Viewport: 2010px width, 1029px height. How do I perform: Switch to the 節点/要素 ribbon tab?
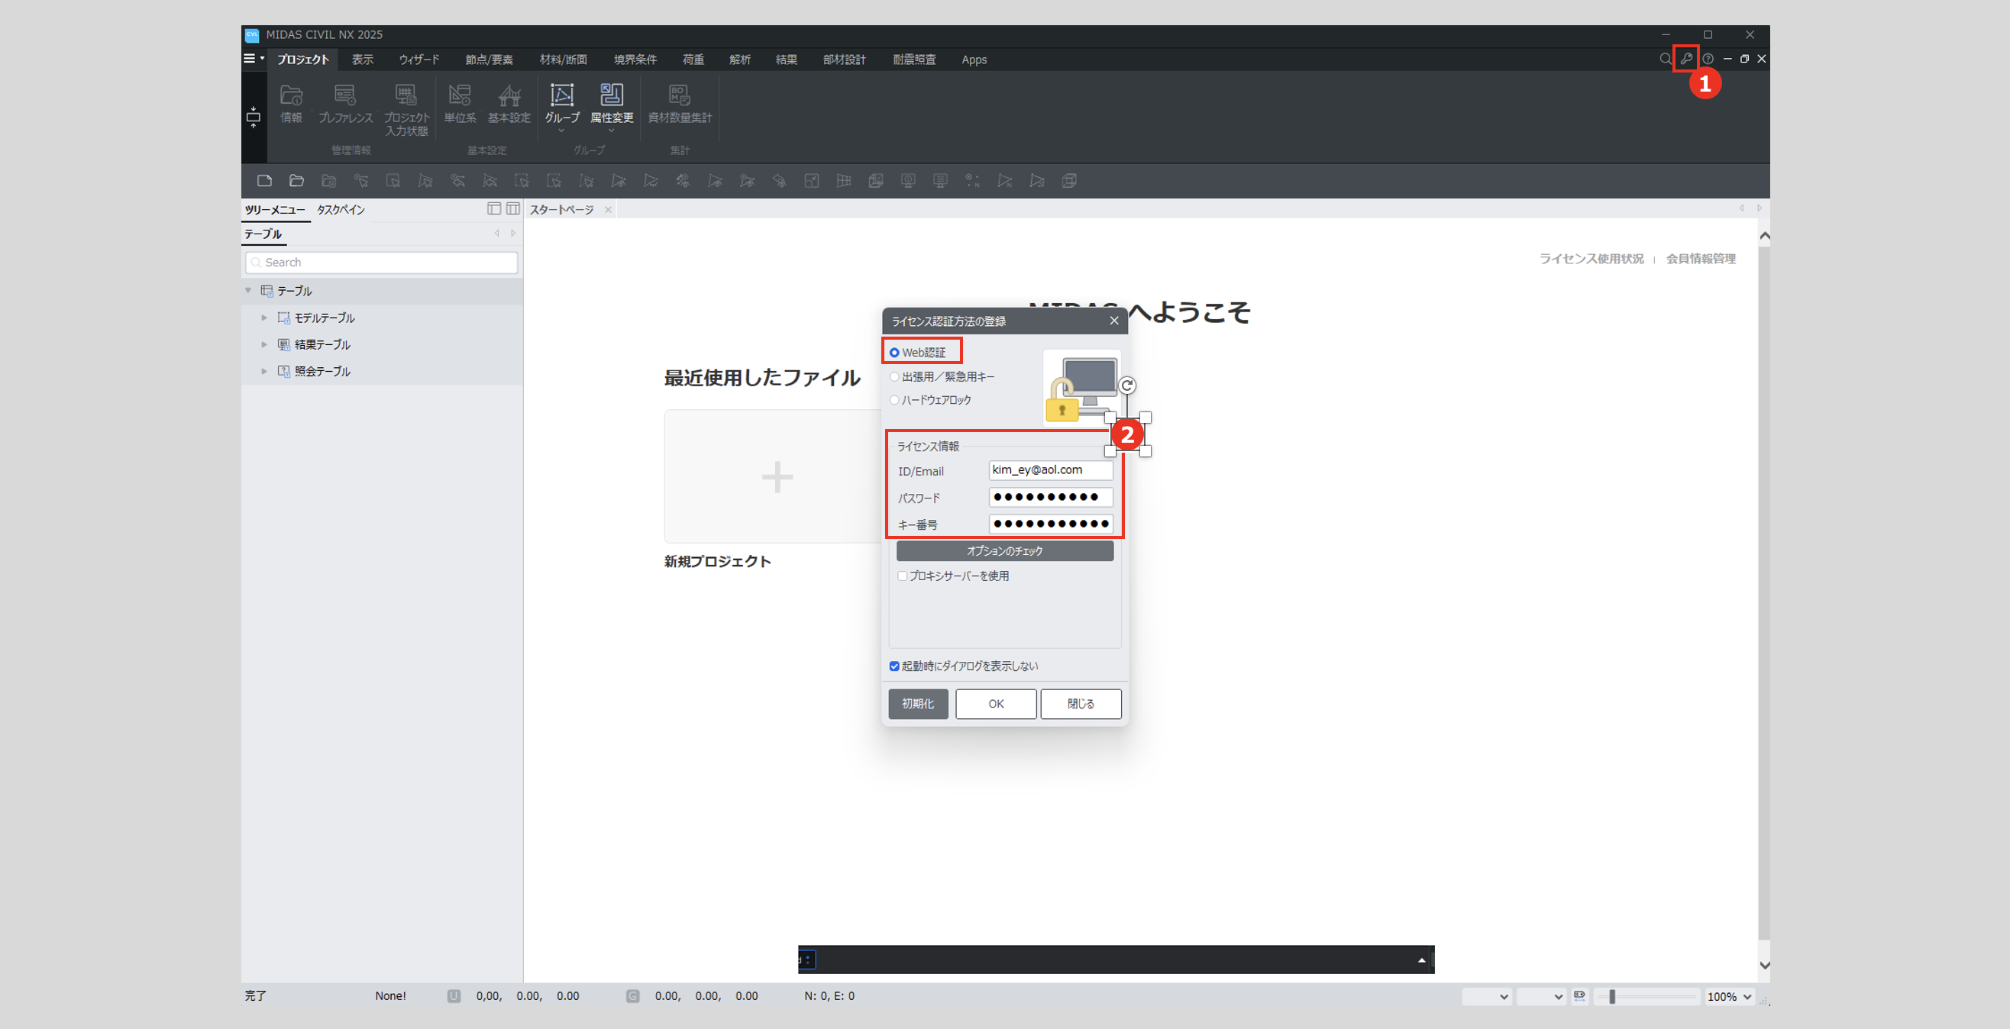click(x=490, y=60)
